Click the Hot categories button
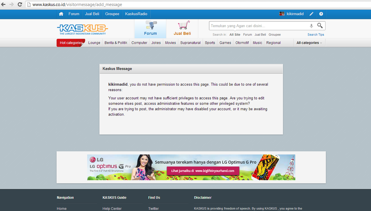 click(x=71, y=43)
